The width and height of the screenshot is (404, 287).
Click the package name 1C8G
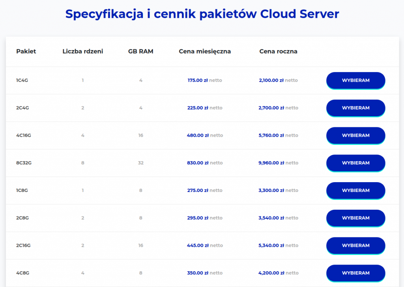[x=22, y=190]
